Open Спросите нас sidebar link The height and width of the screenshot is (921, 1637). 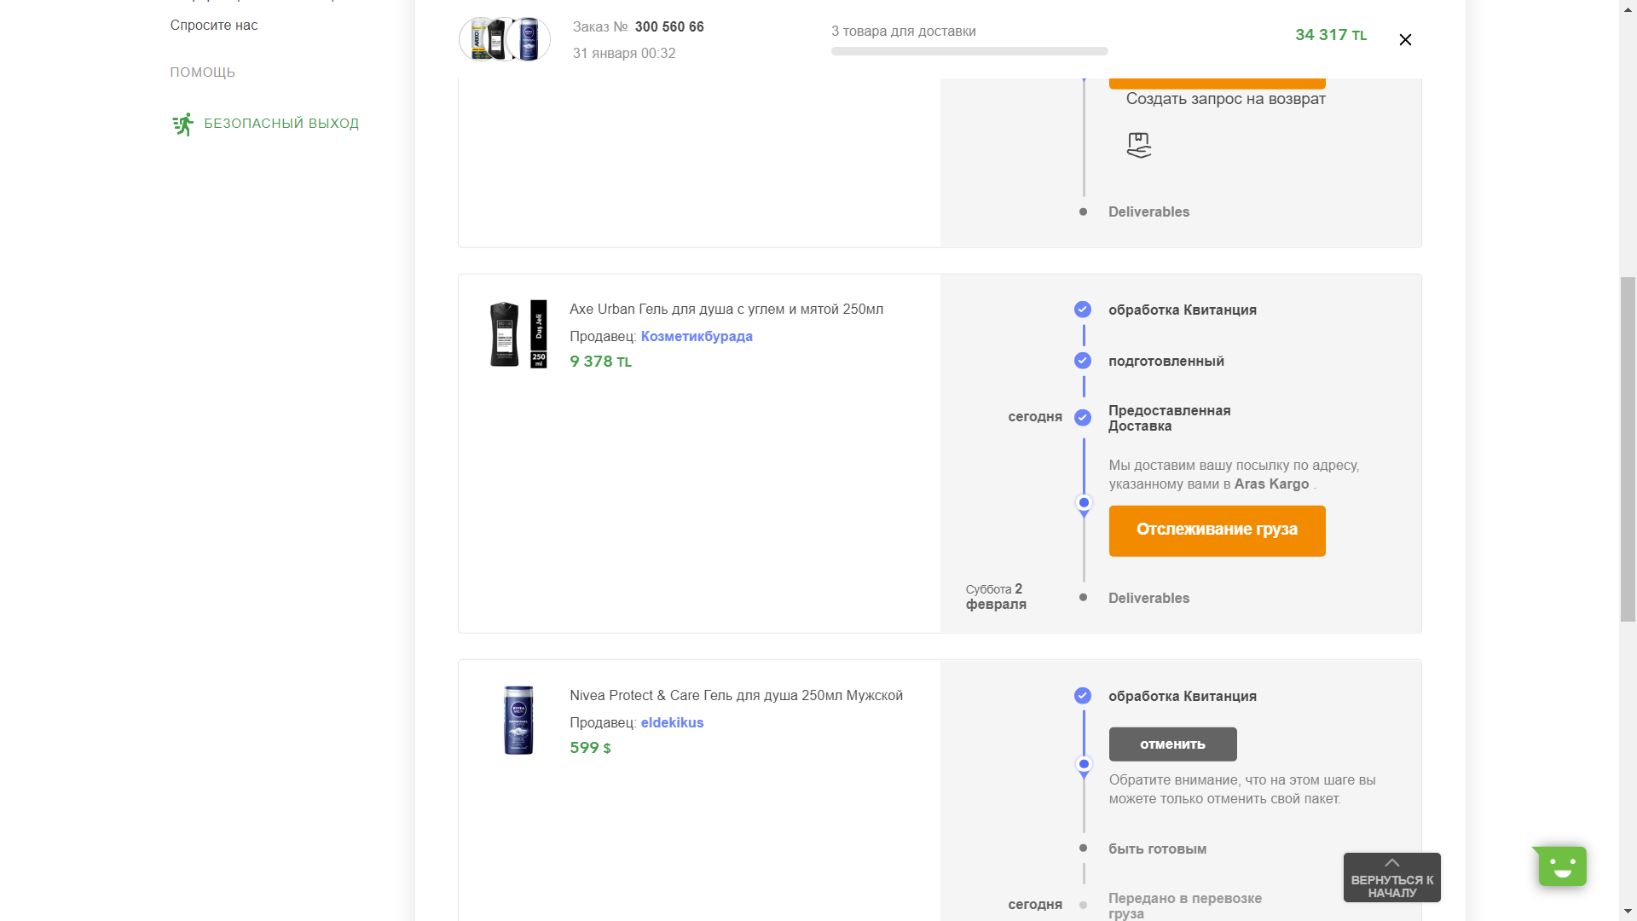coord(214,26)
